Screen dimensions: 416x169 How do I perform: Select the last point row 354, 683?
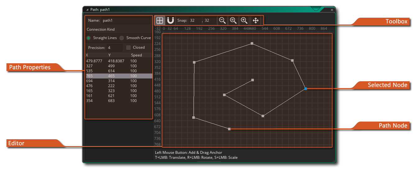[x=119, y=101]
